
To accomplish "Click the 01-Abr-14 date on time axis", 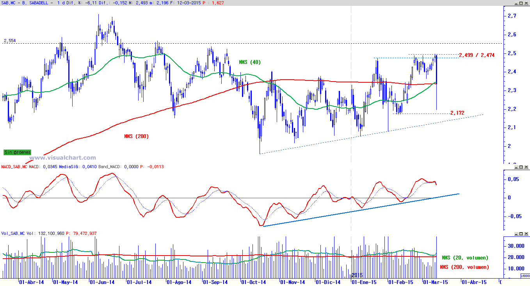I will [x=31, y=282].
